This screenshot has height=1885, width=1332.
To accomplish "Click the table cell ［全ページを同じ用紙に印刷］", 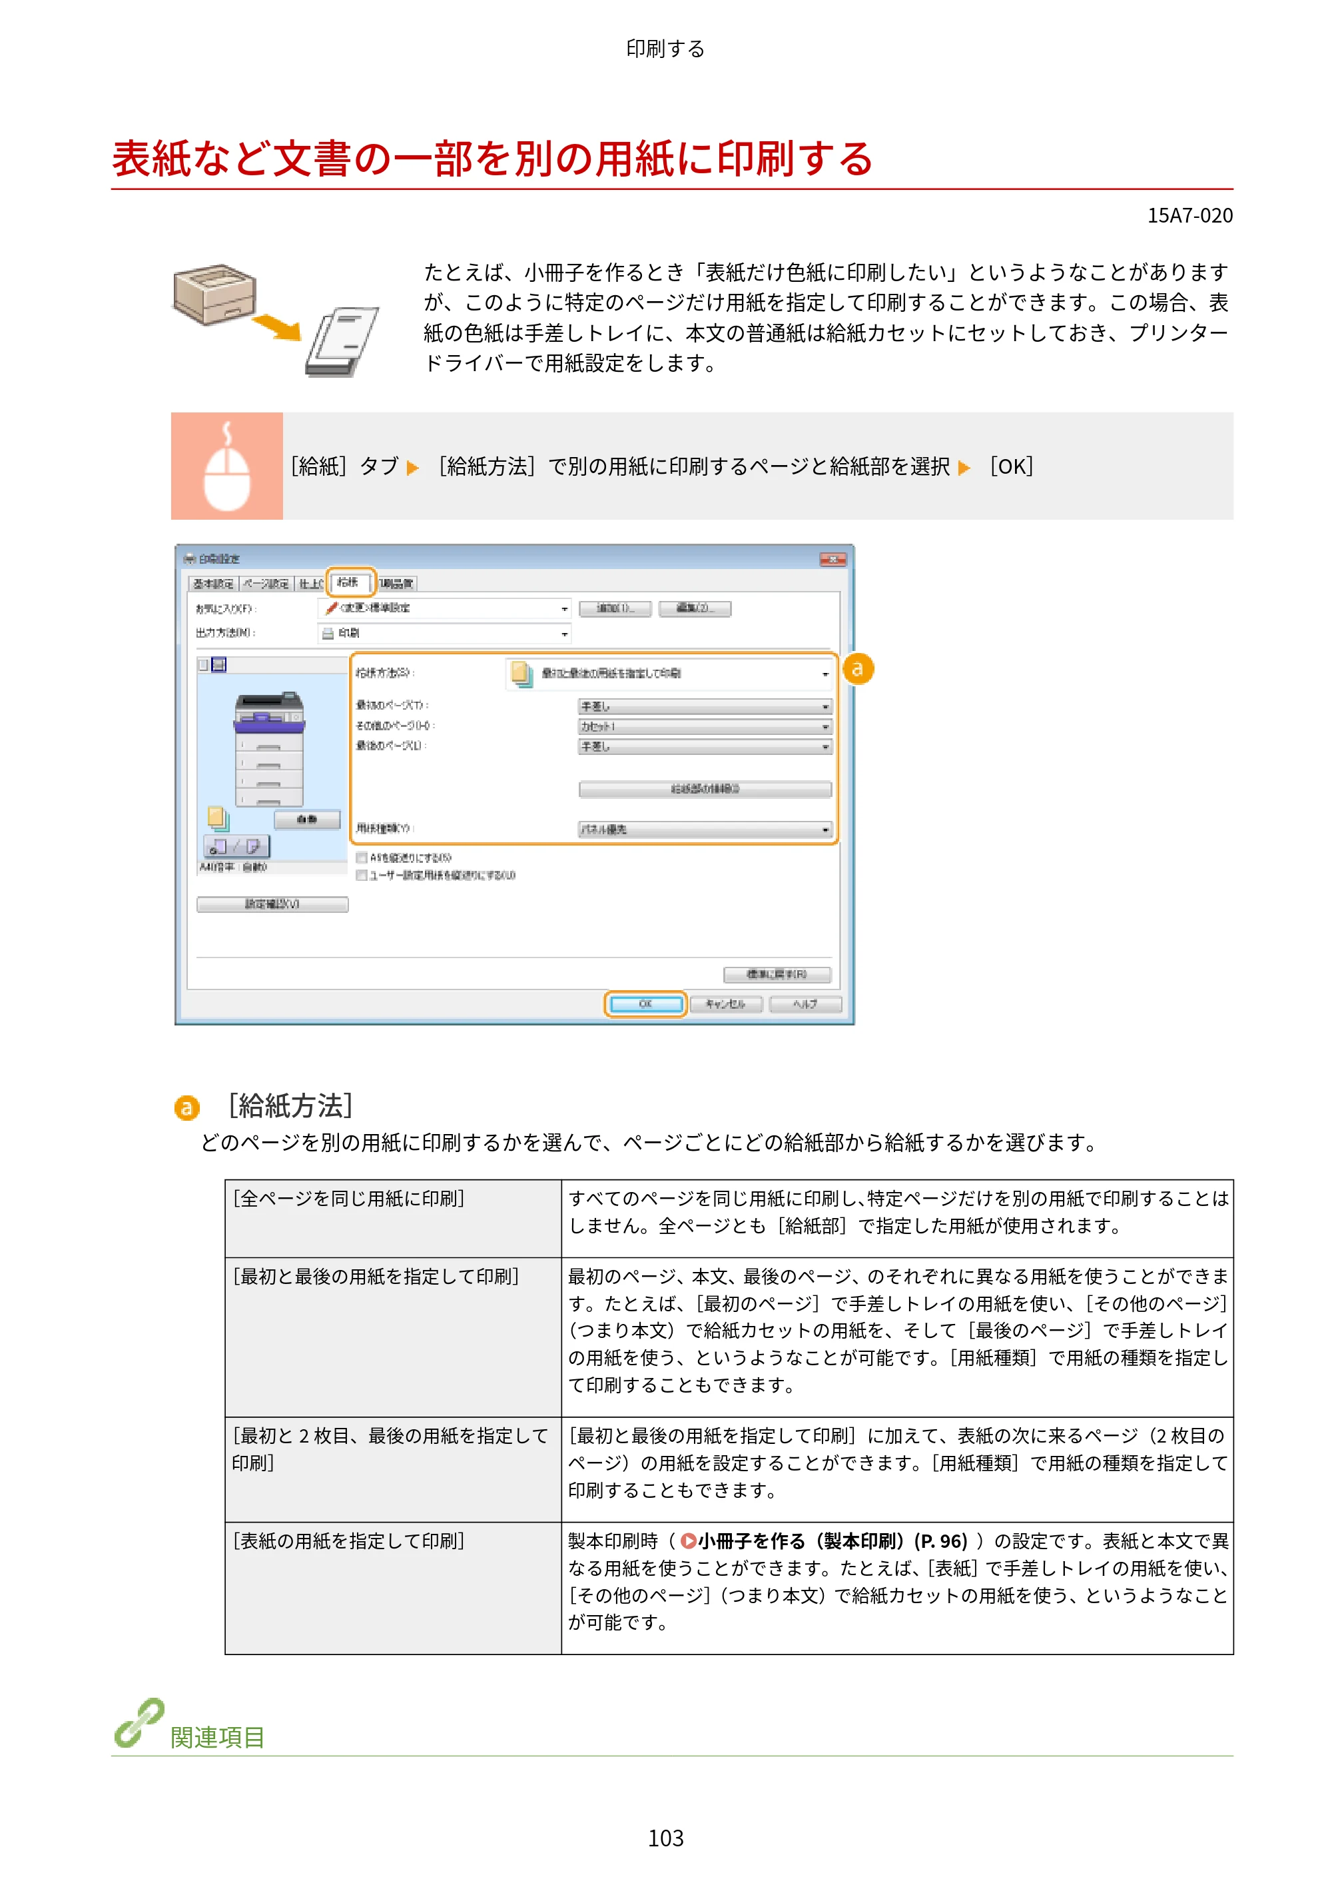I will coord(393,1218).
